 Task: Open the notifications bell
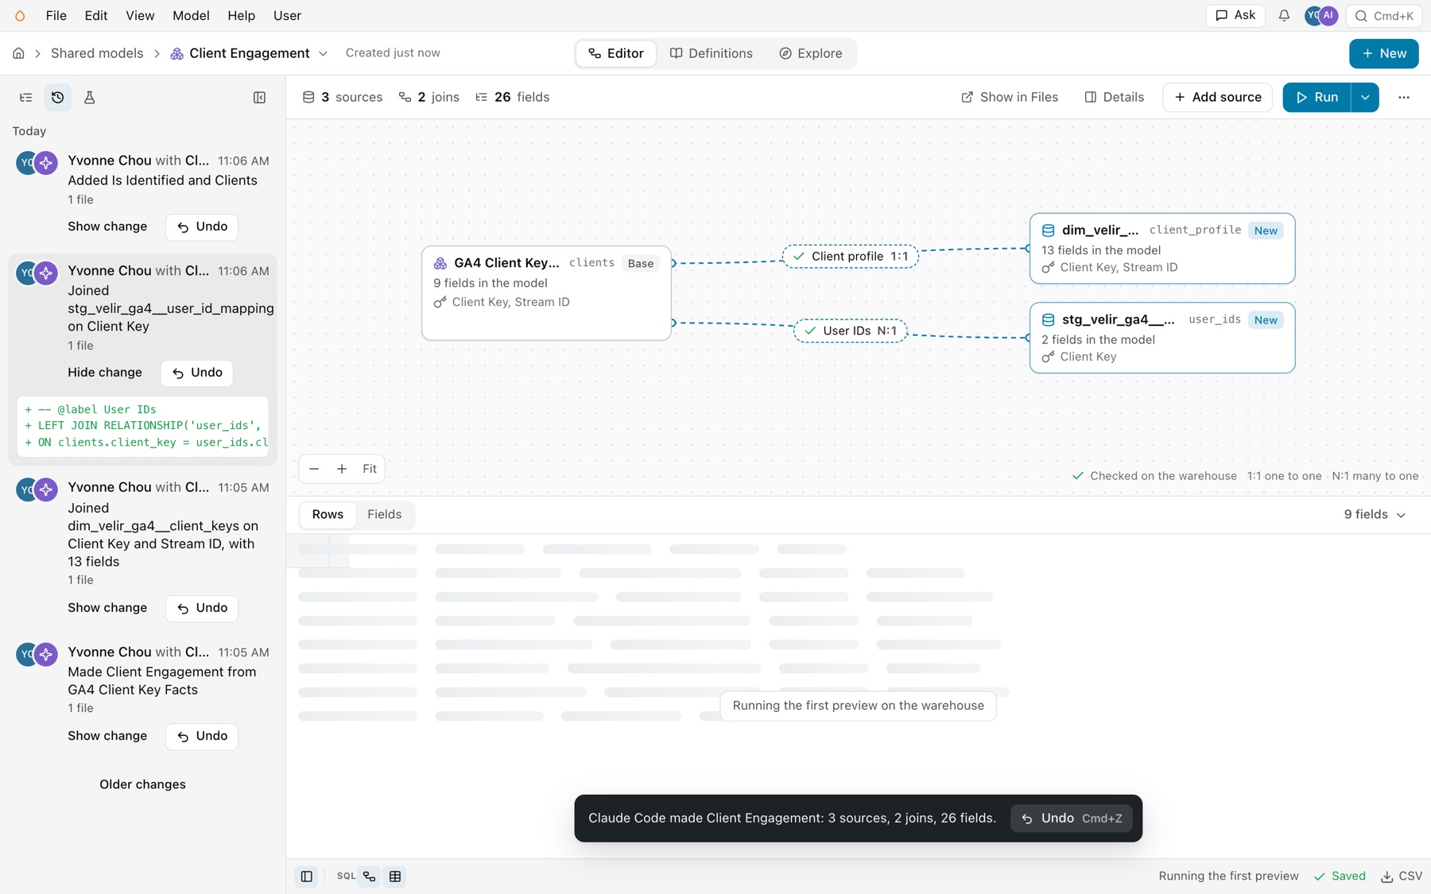click(1284, 16)
